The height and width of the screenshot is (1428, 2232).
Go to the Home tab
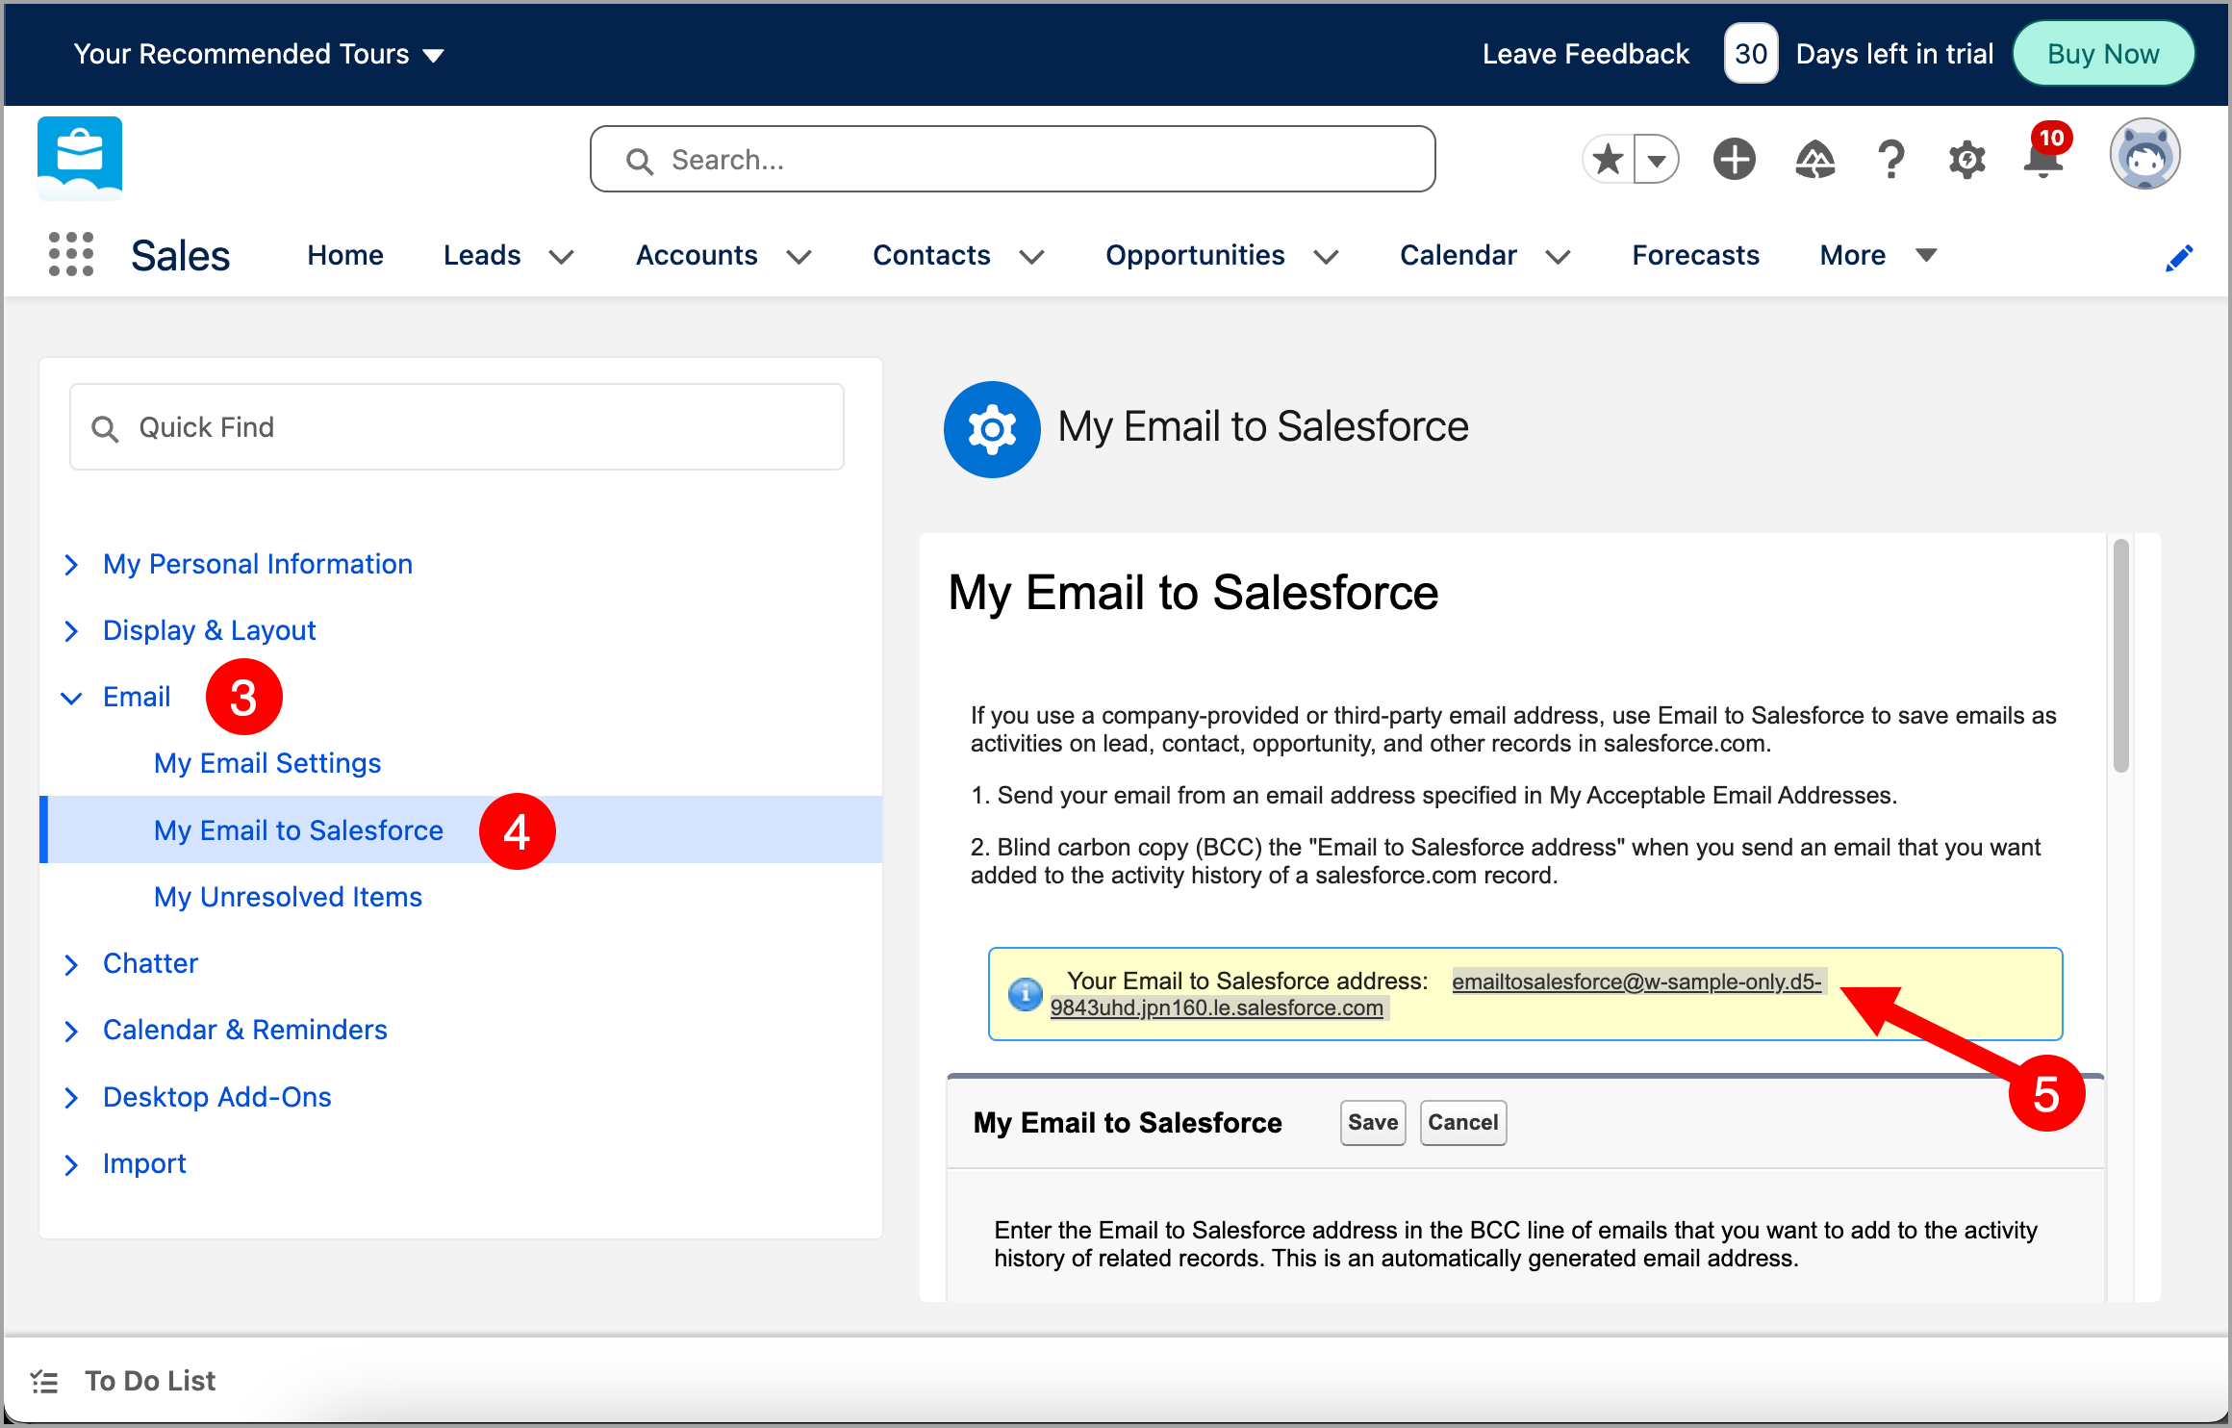pos(345,255)
